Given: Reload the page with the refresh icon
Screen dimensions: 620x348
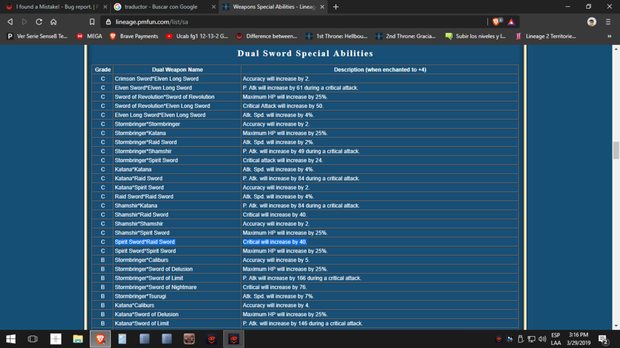Looking at the screenshot, I should (x=38, y=22).
